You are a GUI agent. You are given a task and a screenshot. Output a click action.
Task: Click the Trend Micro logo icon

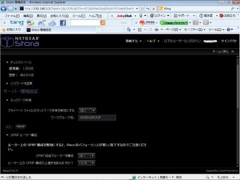[147, 22]
